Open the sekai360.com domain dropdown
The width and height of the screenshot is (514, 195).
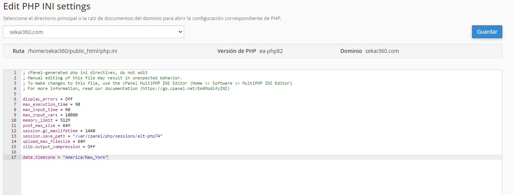93,32
